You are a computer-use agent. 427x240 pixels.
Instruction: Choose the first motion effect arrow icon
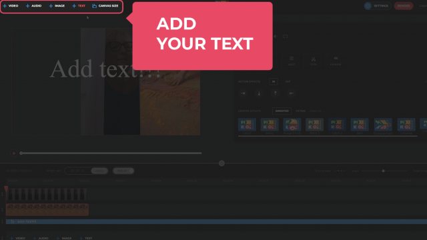(243, 93)
